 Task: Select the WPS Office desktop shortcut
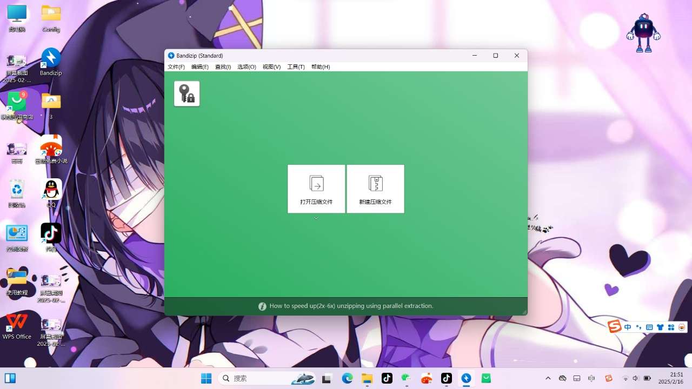(17, 326)
